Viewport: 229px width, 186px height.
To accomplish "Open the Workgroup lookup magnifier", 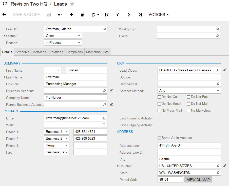I will tap(217, 29).
